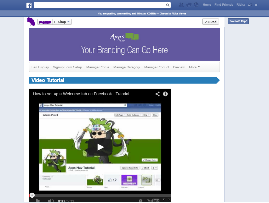Open the Find Friends link

point(224,5)
